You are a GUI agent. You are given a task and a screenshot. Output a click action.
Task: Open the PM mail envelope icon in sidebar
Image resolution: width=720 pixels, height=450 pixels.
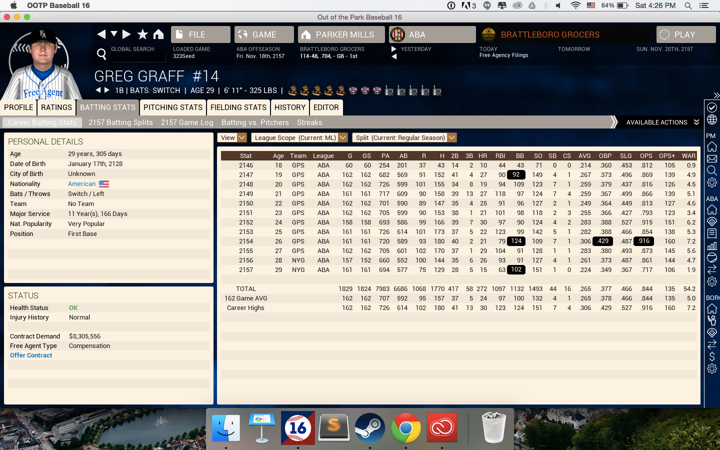(x=712, y=159)
